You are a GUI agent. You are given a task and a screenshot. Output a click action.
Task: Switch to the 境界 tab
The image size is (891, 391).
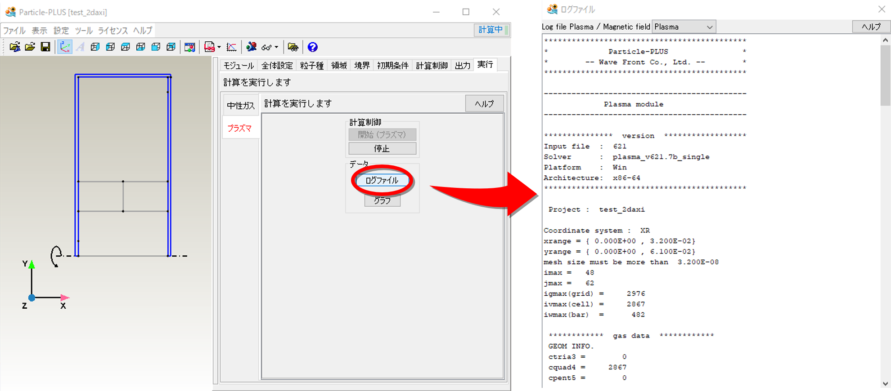point(362,66)
